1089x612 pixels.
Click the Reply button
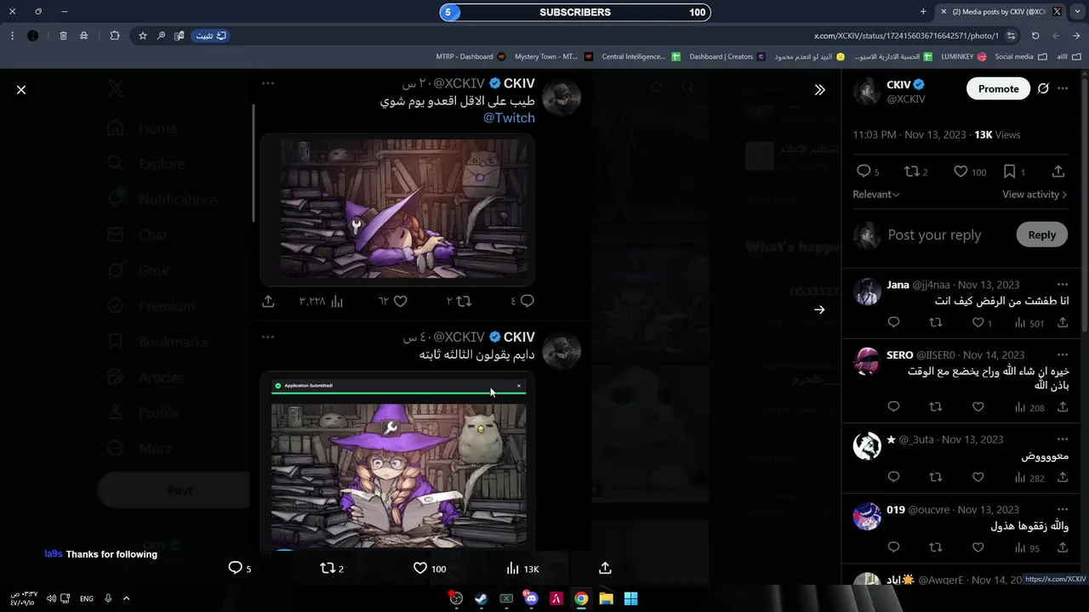point(1041,235)
